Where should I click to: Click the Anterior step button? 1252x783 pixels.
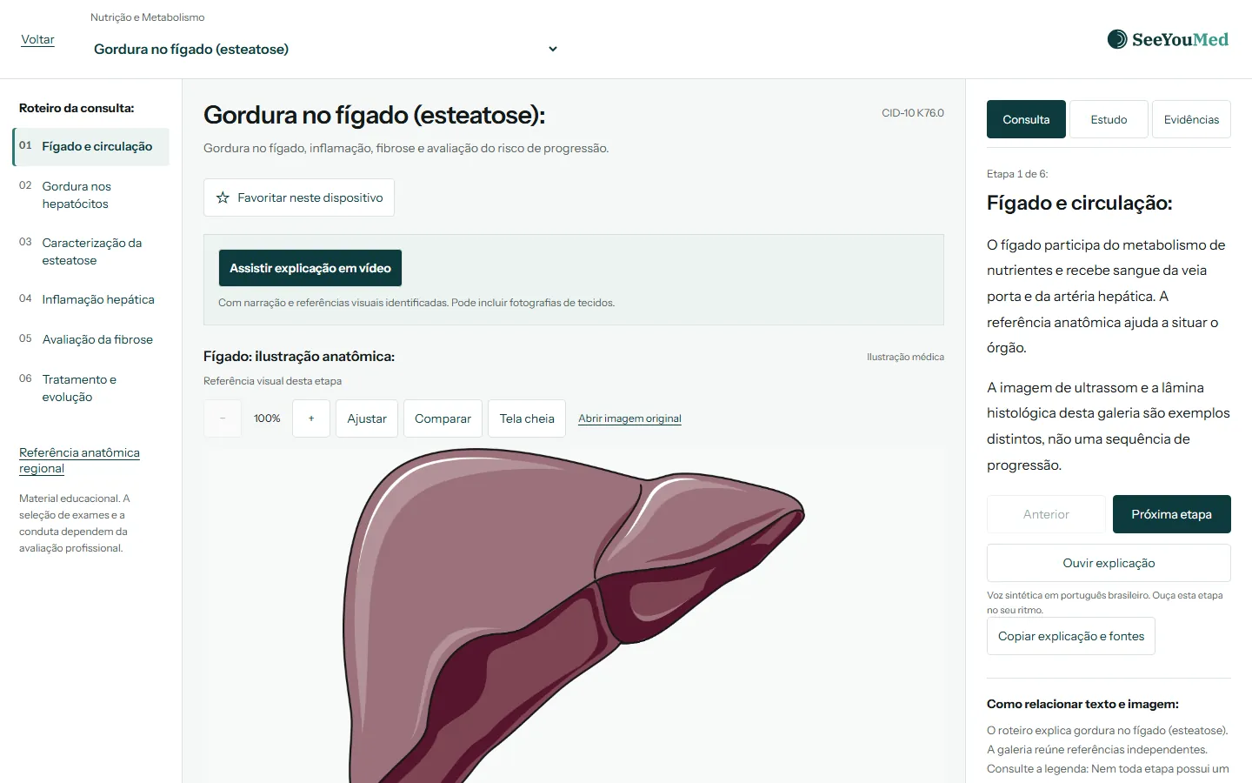[1046, 514]
